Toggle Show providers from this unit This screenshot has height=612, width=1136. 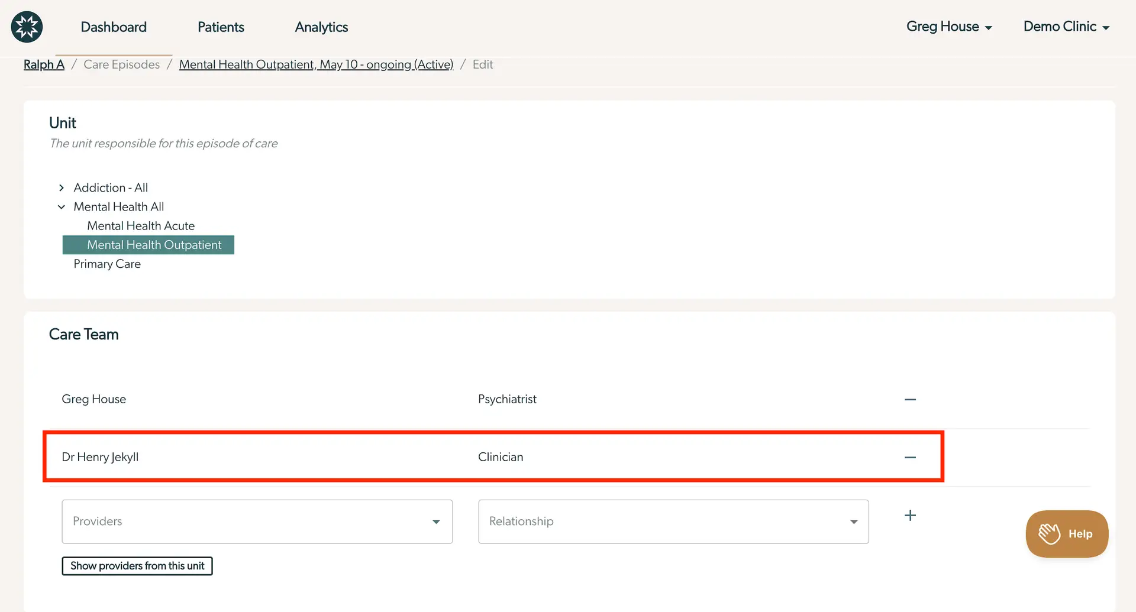pos(137,566)
